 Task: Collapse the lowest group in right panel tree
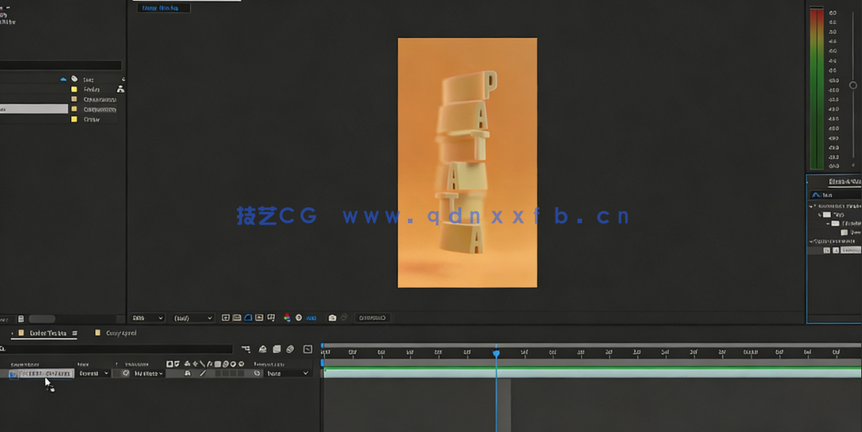tap(811, 241)
